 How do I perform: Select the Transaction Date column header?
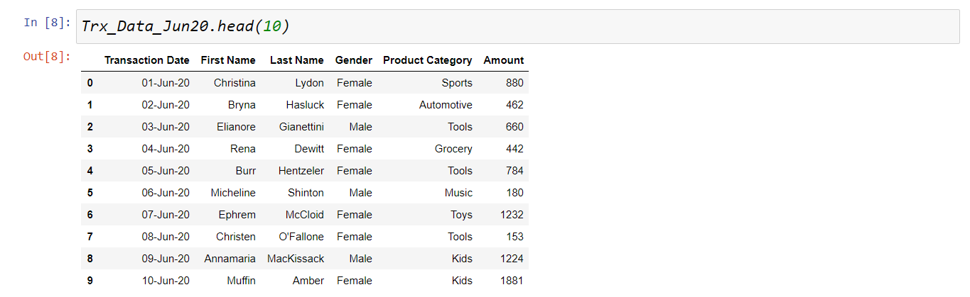147,60
